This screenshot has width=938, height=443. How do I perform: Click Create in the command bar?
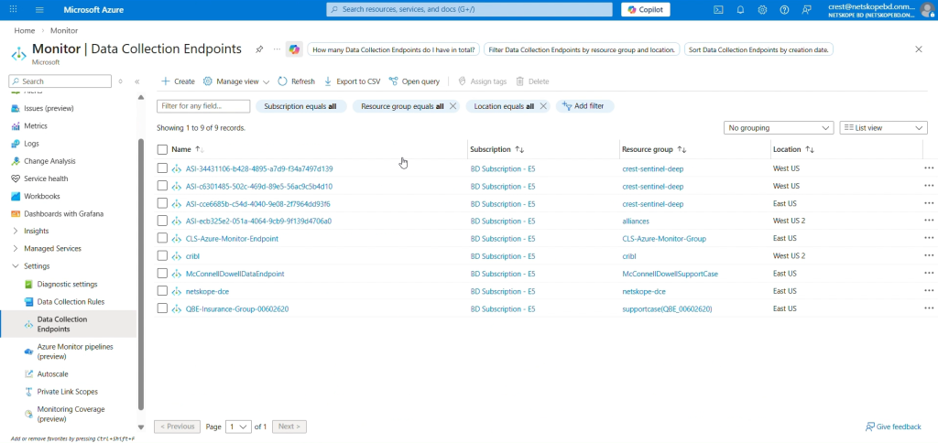[178, 81]
